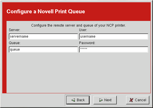Focus the Server field containing servername

(x=43, y=36)
